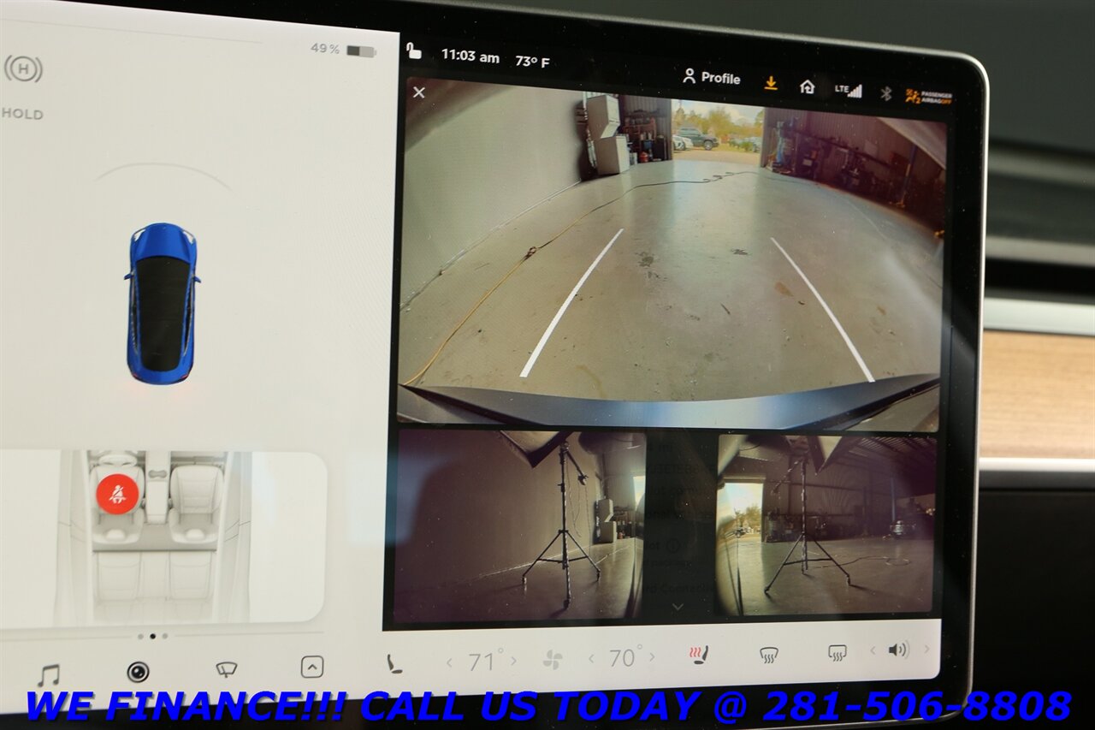Tap the 11:03 am clock
This screenshot has width=1095, height=730.
470,56
